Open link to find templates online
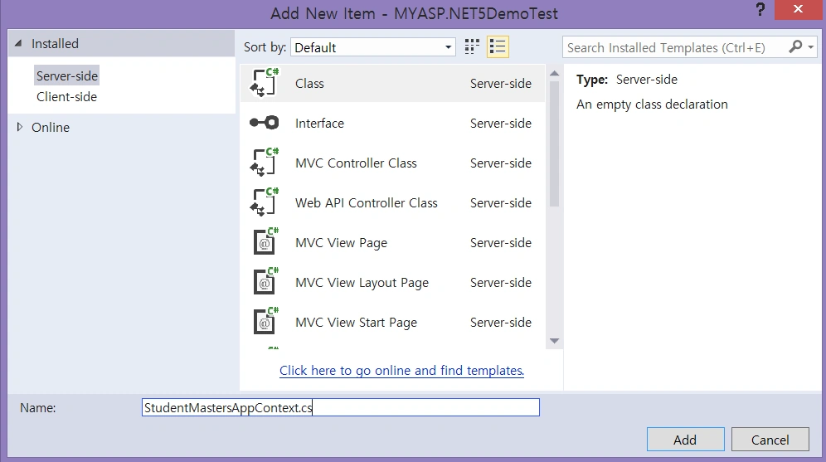826x462 pixels. pos(401,370)
